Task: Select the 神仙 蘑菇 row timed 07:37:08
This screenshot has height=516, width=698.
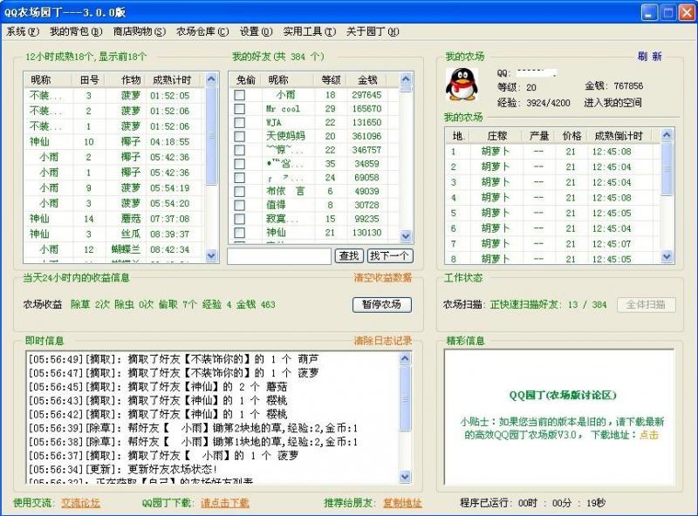Action: [x=114, y=219]
